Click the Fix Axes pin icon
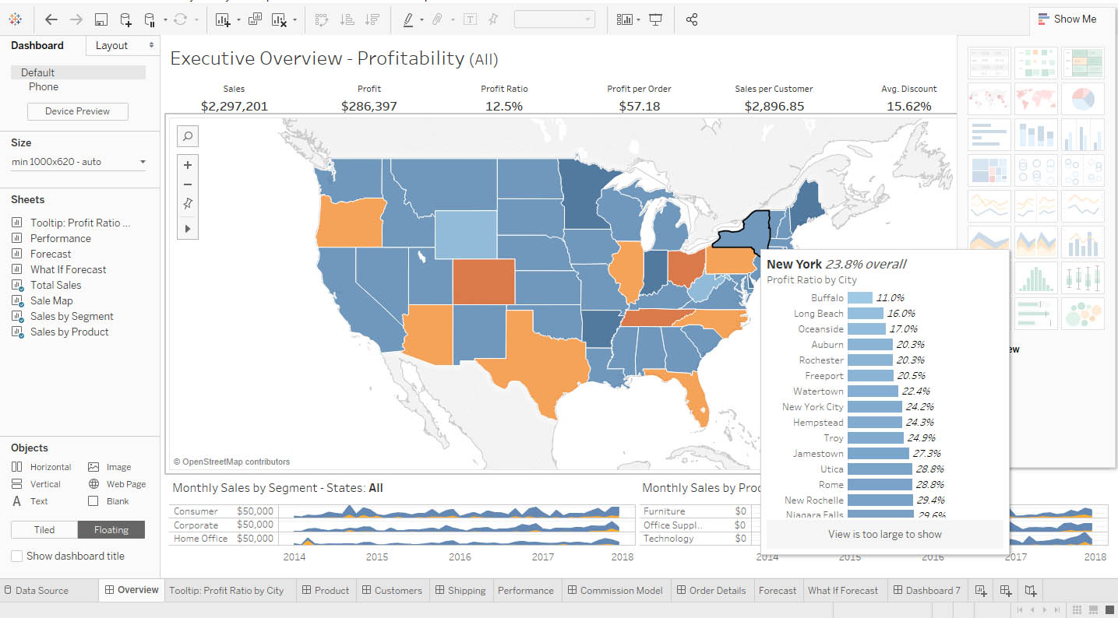 pos(493,19)
